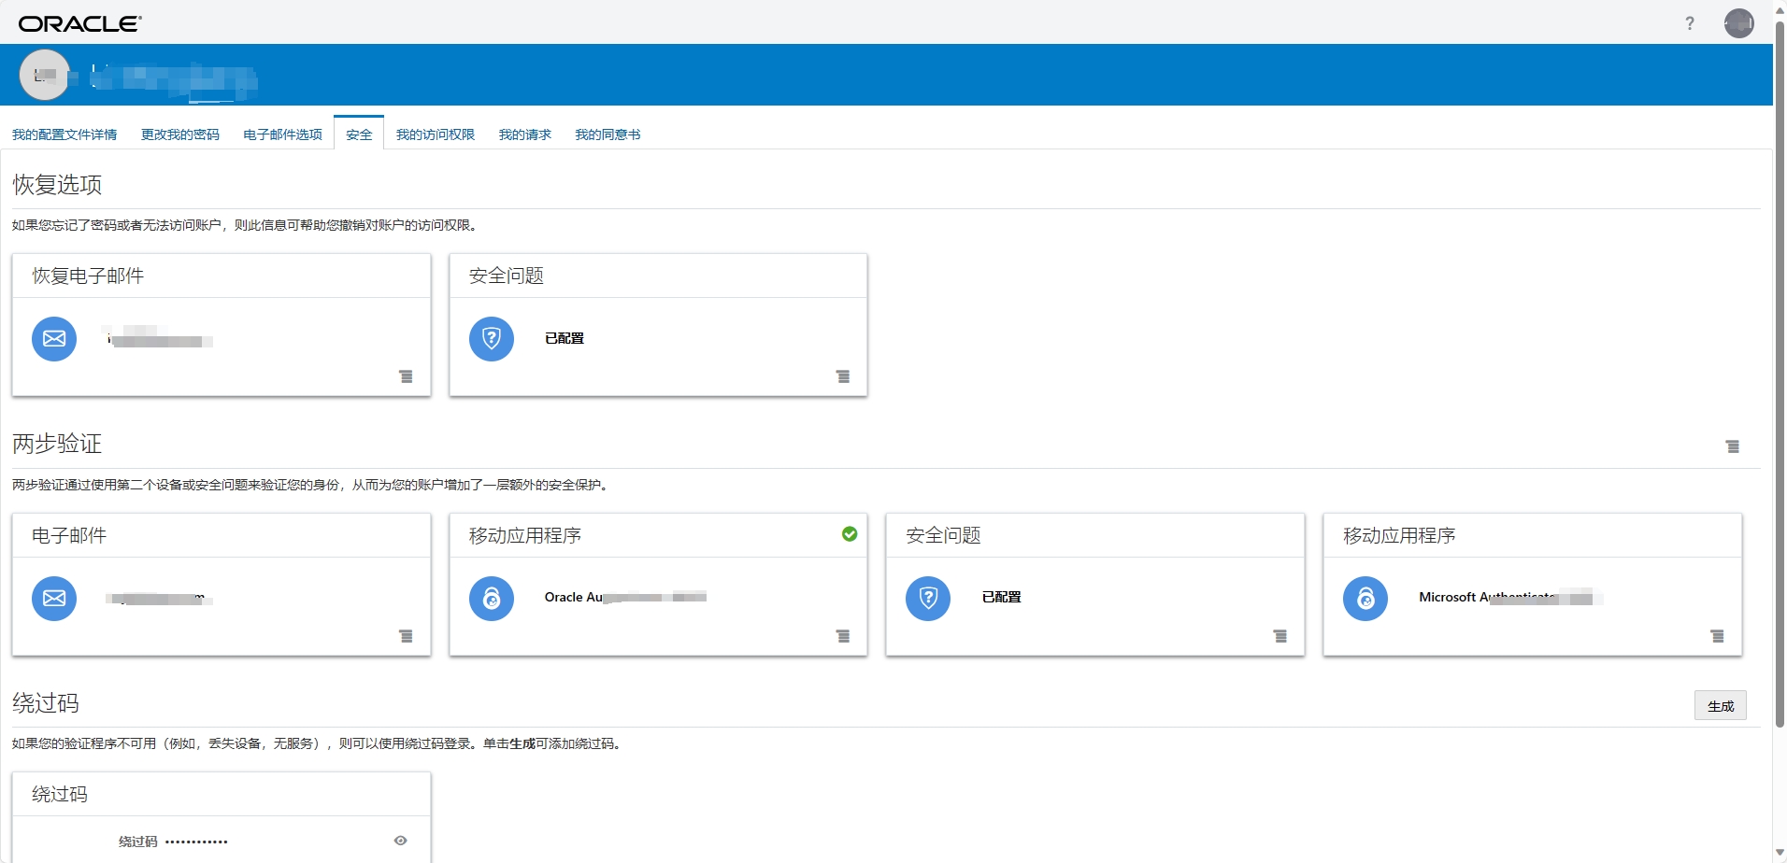Open the menu on Oracle Authenticator card
This screenshot has height=863, width=1787.
coord(843,636)
